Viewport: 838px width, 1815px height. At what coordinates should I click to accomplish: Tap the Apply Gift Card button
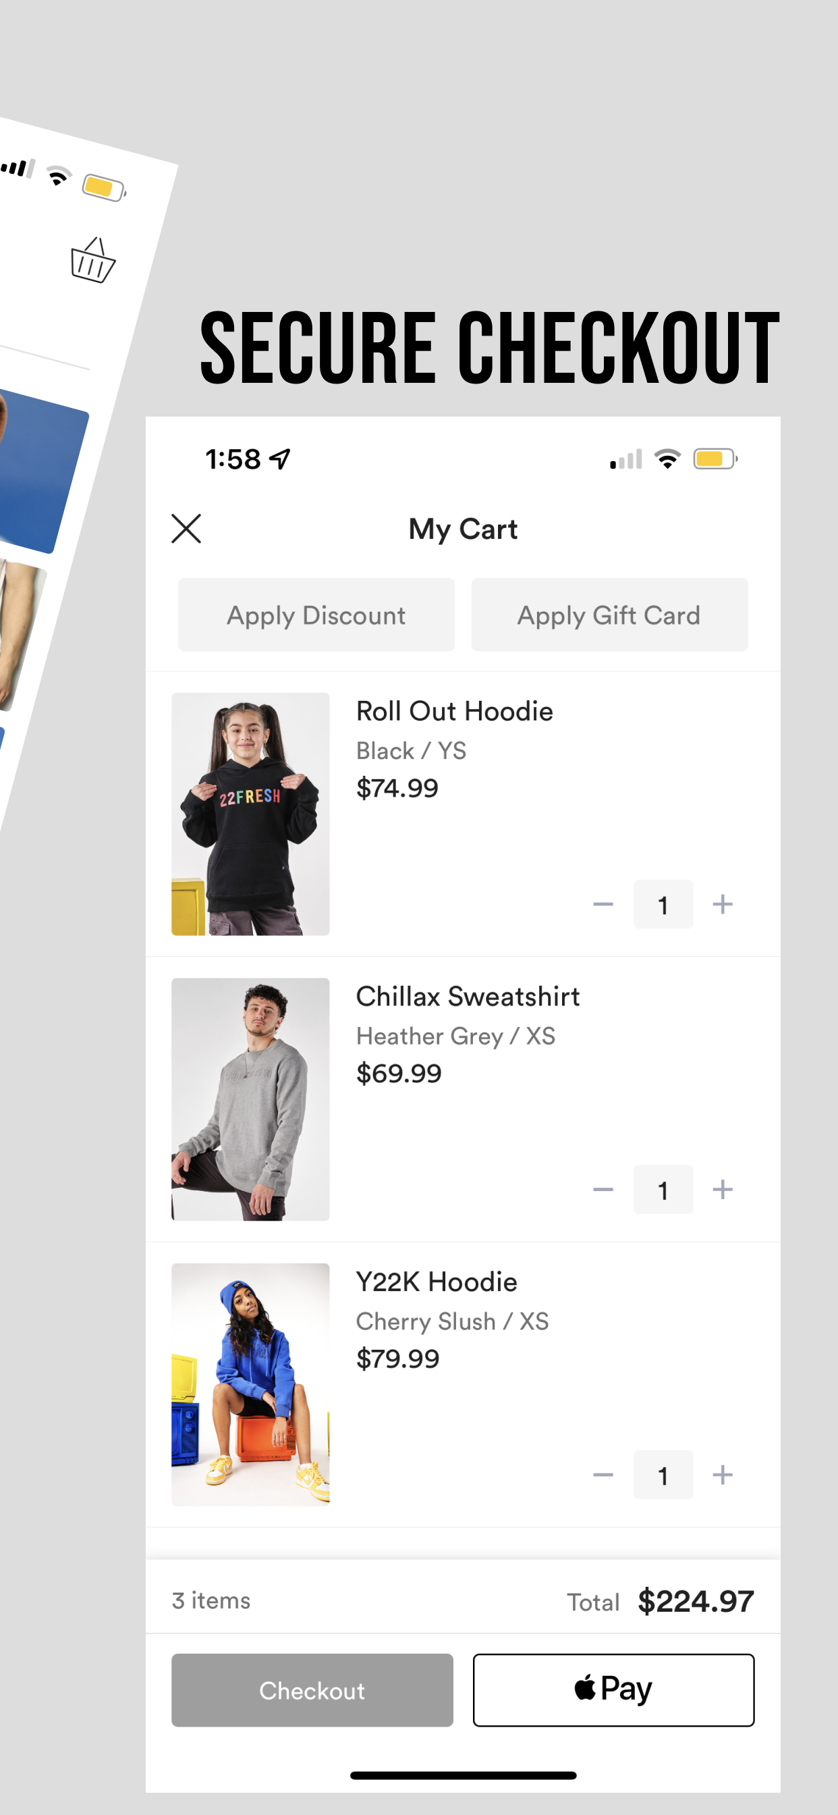pos(609,614)
